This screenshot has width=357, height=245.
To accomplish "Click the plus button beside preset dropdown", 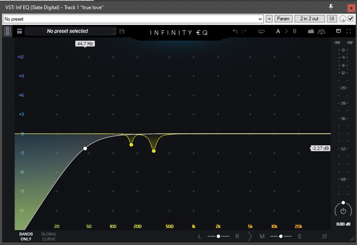I will pyautogui.click(x=269, y=19).
